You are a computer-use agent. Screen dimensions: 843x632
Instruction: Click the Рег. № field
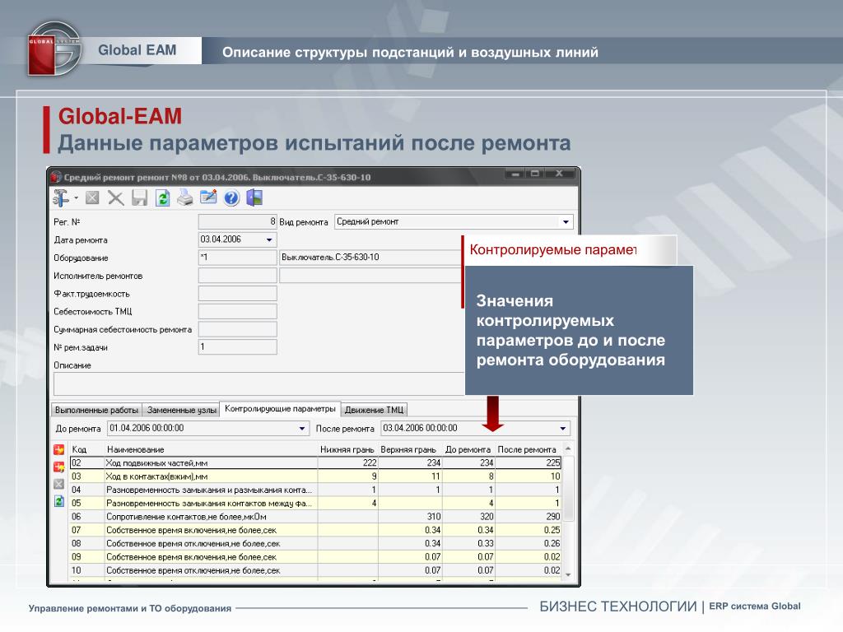(238, 222)
